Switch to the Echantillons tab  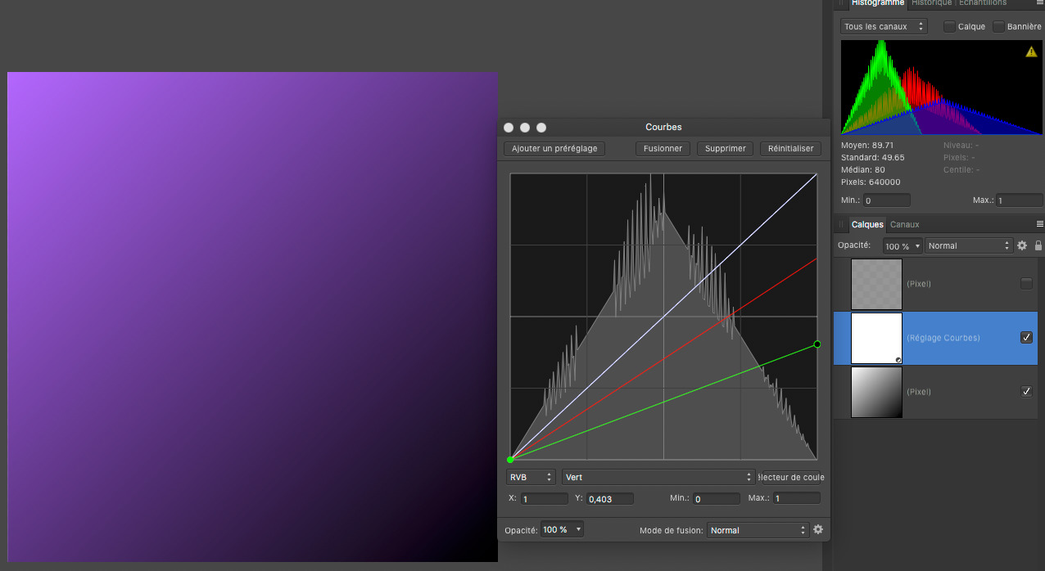[983, 3]
